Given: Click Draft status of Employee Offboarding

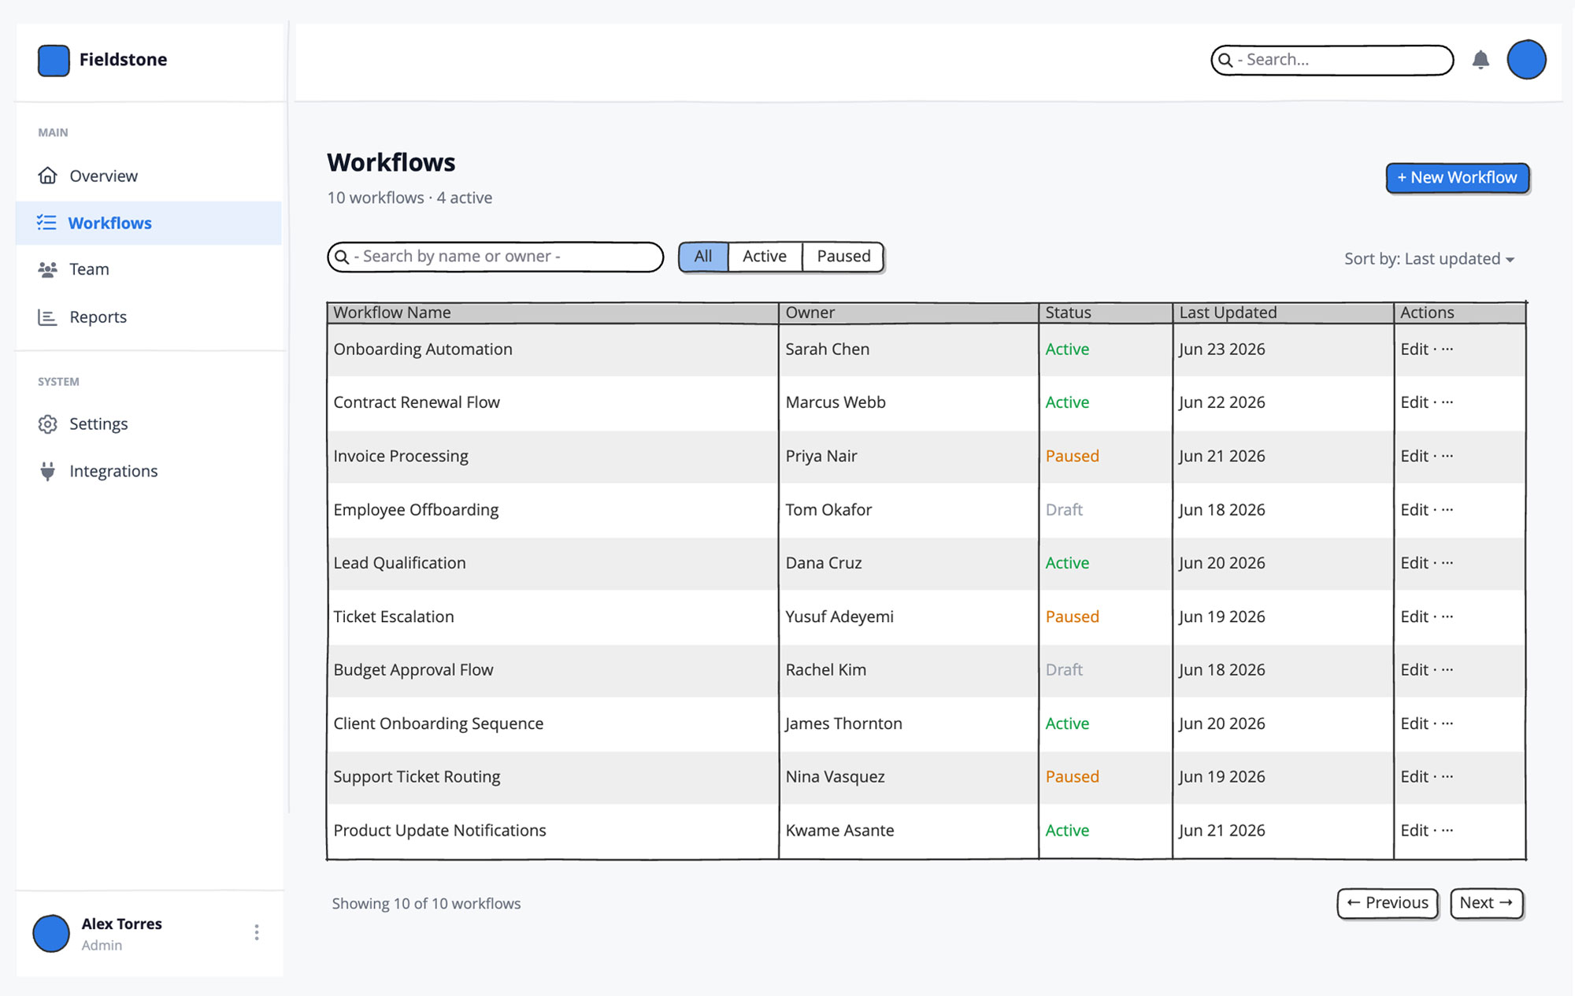Looking at the screenshot, I should click(x=1064, y=509).
